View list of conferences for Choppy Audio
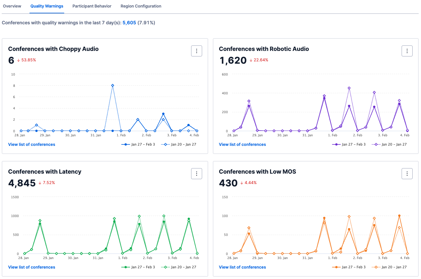421x279 pixels. tap(32, 144)
